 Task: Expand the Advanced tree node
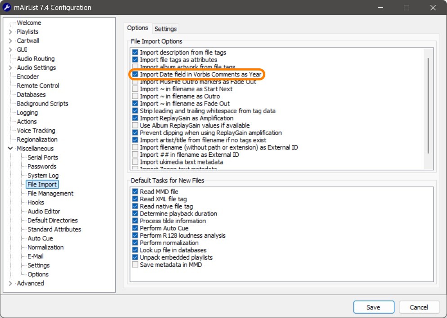[10, 283]
